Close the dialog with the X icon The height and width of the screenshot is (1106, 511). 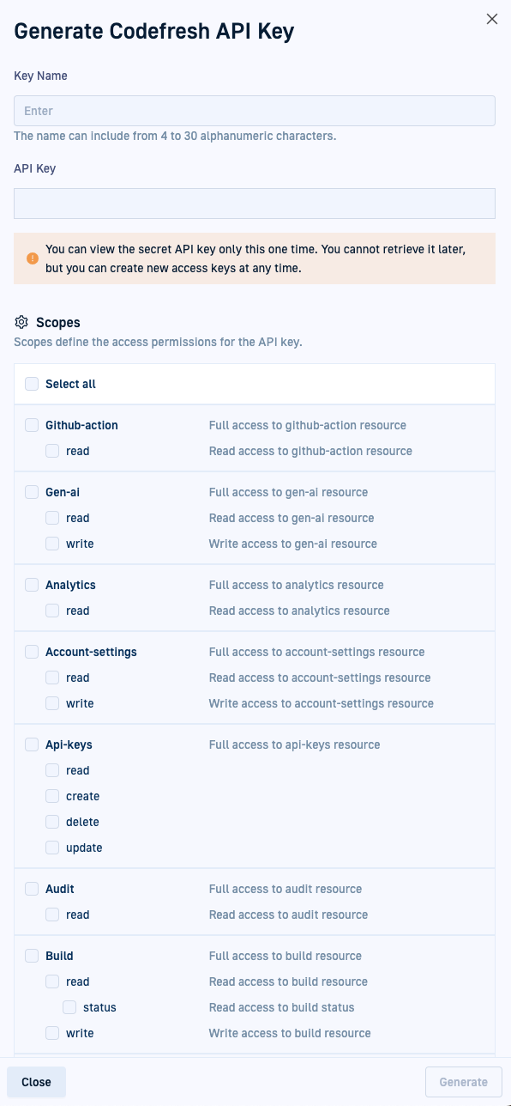click(492, 19)
